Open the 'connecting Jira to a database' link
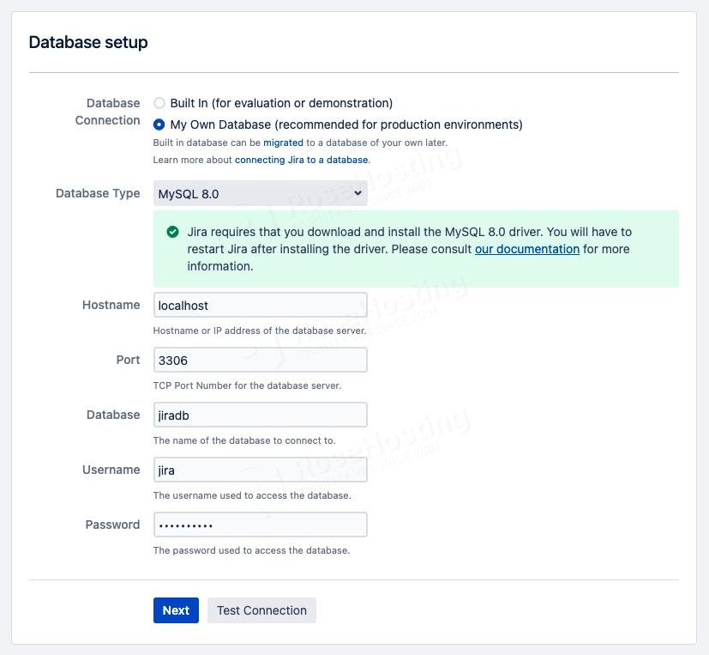 point(301,160)
